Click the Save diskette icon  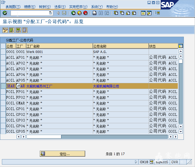click(64, 13)
